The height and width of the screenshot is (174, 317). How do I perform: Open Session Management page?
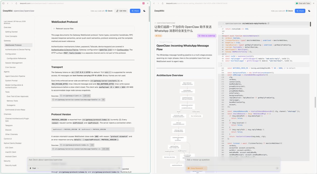[14, 63]
